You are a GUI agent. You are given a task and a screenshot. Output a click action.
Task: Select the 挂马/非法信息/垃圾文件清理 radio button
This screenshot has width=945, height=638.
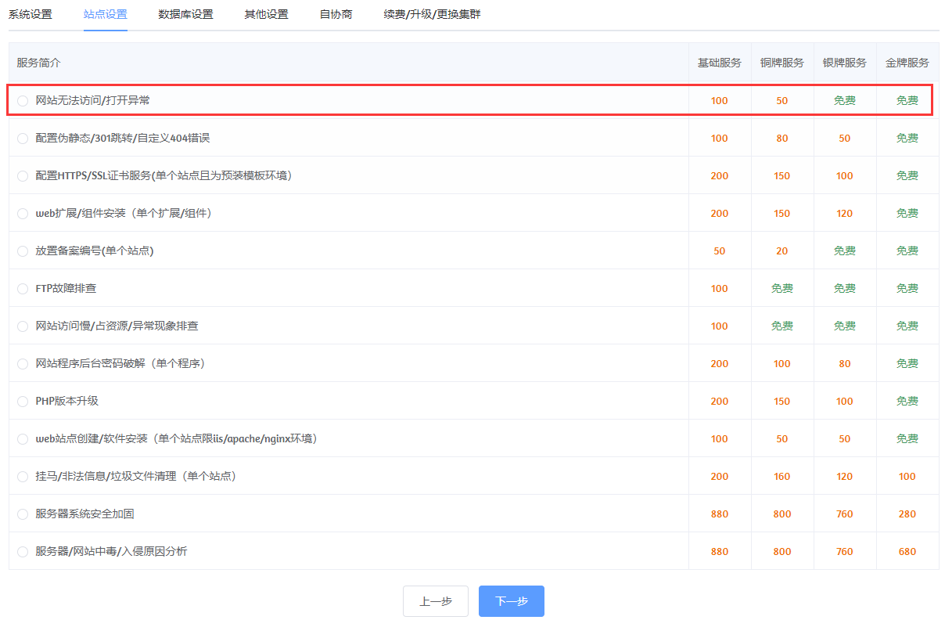tap(23, 477)
